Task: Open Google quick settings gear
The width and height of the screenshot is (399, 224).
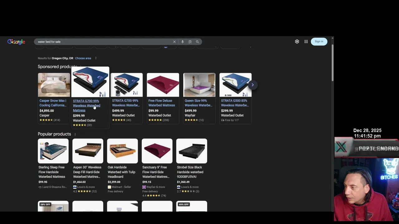Action: point(297,41)
